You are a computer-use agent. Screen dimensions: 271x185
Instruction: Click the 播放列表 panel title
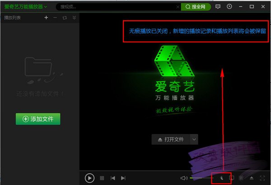(12, 18)
